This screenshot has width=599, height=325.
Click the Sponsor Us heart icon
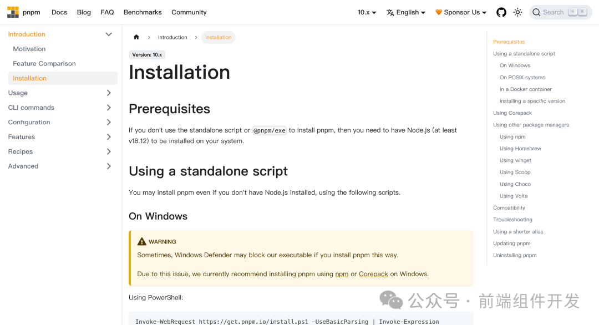pos(439,12)
